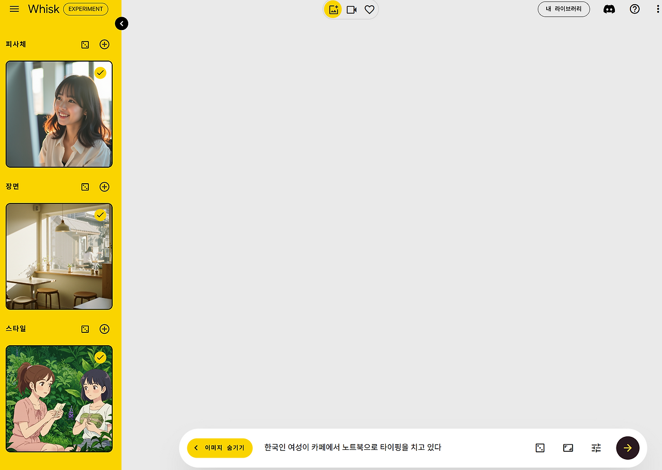This screenshot has height=470, width=662.
Task: Add a new image to the 피사체 section
Action: tap(104, 45)
